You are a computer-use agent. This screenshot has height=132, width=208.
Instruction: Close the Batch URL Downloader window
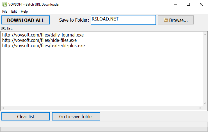point(201,4)
